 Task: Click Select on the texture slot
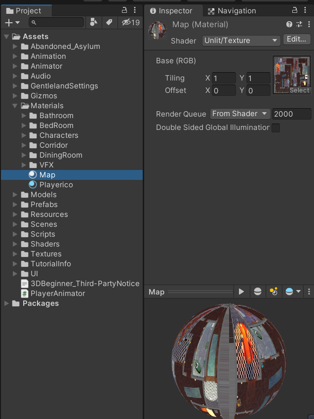(x=300, y=90)
